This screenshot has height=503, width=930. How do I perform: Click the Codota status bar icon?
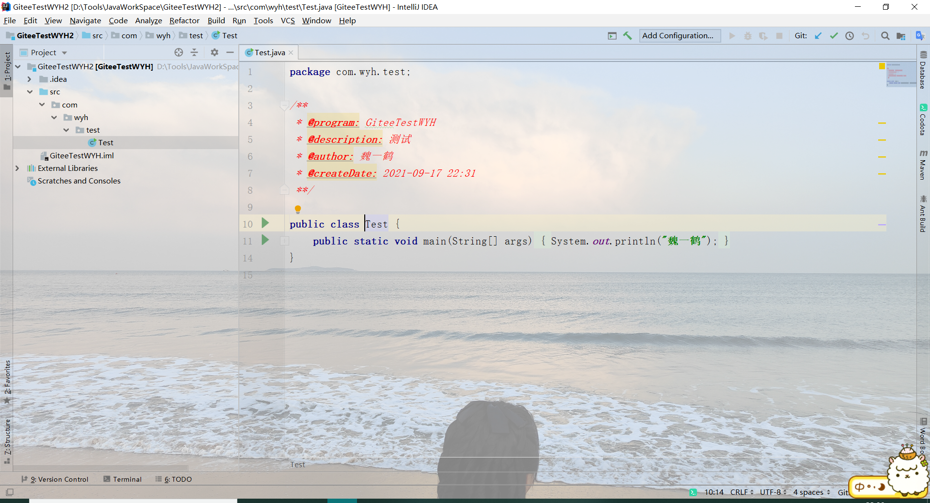coord(693,492)
